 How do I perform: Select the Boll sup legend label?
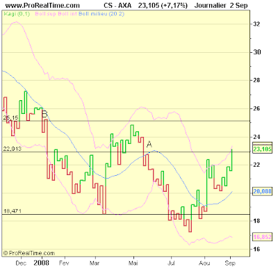pos(45,14)
